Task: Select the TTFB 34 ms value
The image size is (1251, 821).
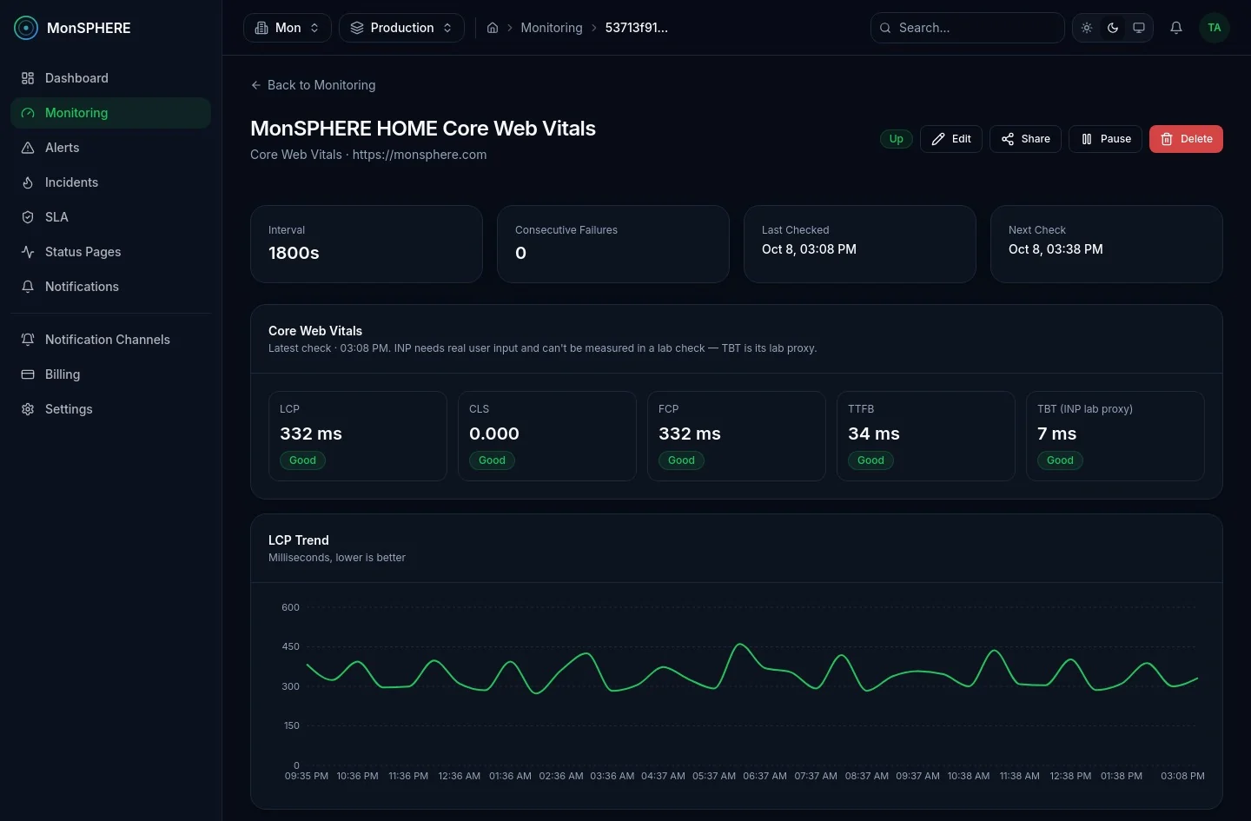Action: [874, 434]
